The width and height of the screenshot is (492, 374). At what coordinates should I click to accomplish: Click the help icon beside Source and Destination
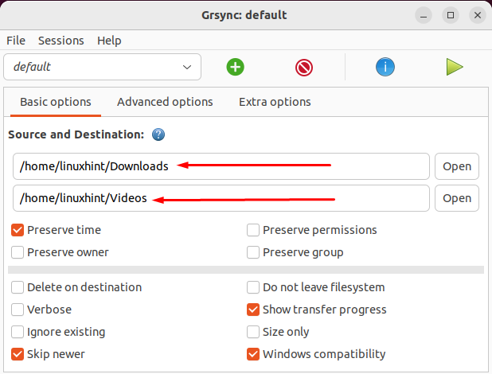tap(158, 134)
